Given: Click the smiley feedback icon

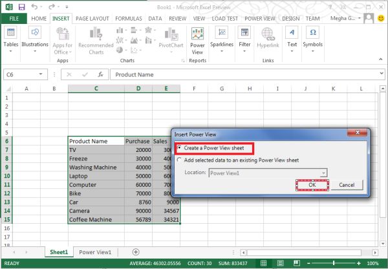Looking at the screenshot, I should coord(381,18).
